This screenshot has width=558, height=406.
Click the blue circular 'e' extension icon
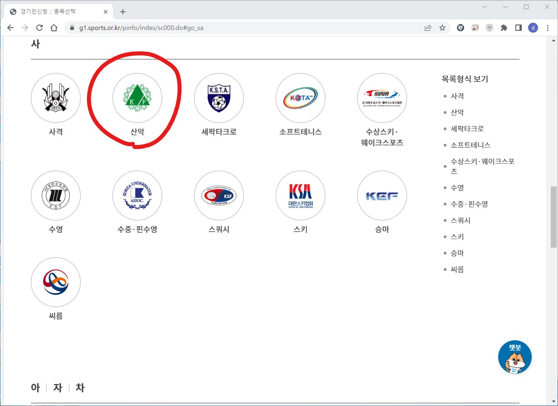click(x=461, y=28)
